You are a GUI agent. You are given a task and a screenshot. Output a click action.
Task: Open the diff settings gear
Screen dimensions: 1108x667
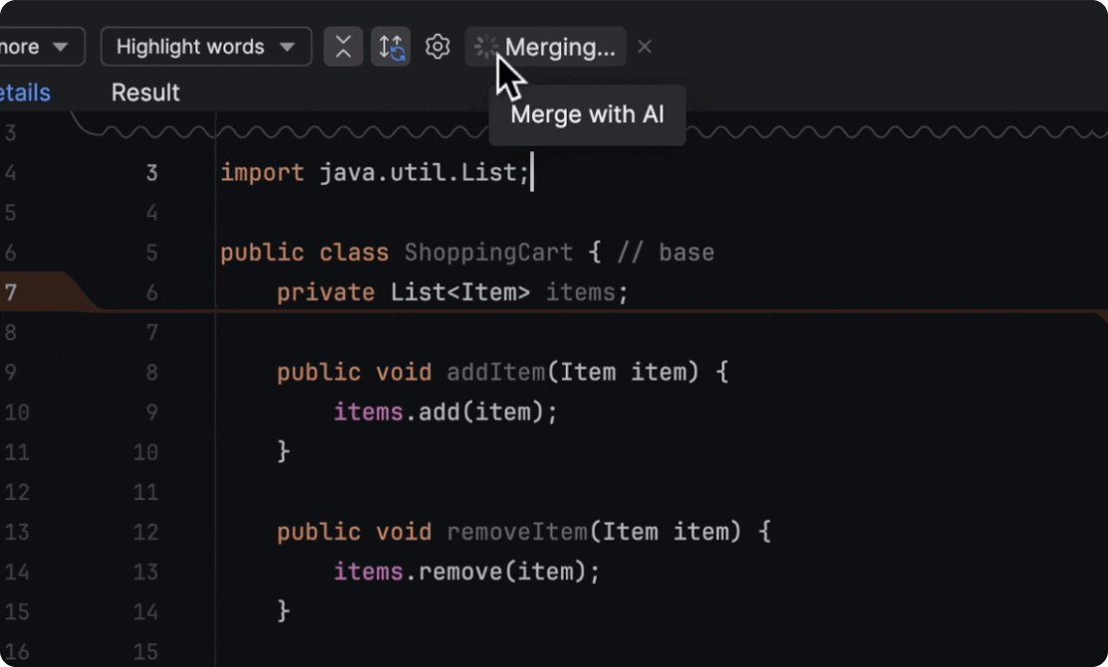point(437,47)
